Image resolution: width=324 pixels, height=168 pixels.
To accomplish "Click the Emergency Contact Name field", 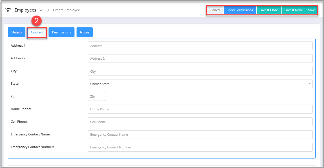I will pos(200,135).
